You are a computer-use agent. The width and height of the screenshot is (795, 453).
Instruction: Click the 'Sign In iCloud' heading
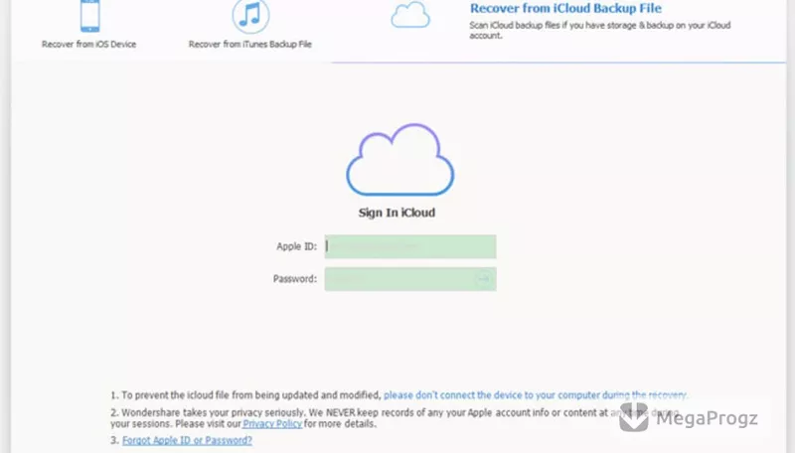pyautogui.click(x=397, y=213)
